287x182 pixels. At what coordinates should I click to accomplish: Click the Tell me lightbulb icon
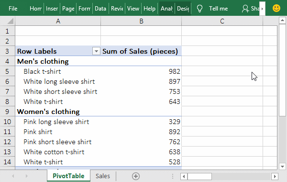(199, 9)
